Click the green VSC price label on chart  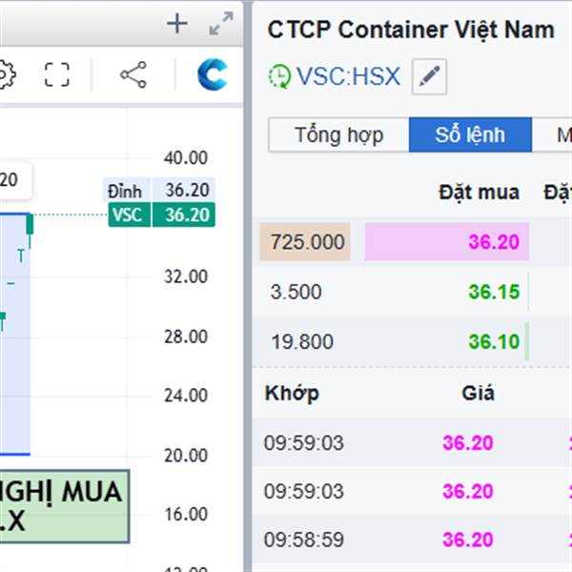162,214
